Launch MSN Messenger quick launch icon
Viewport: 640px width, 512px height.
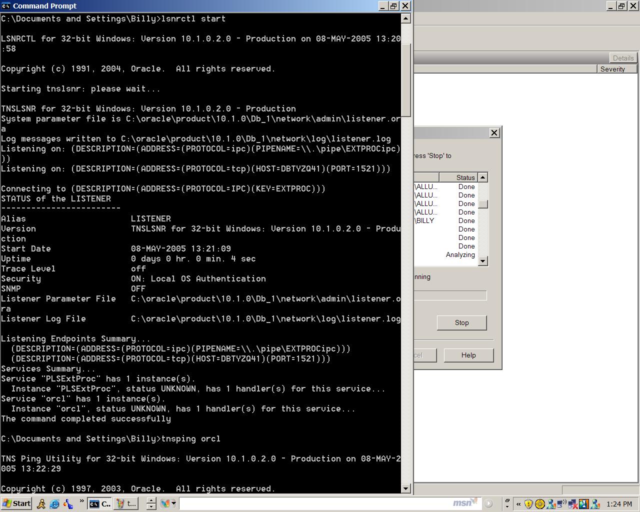point(67,504)
